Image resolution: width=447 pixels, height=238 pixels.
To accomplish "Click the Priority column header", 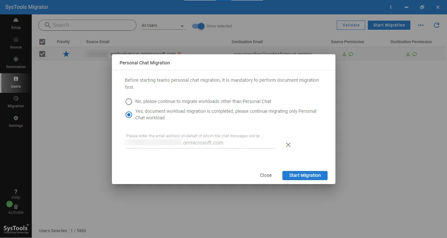I will pyautogui.click(x=63, y=42).
